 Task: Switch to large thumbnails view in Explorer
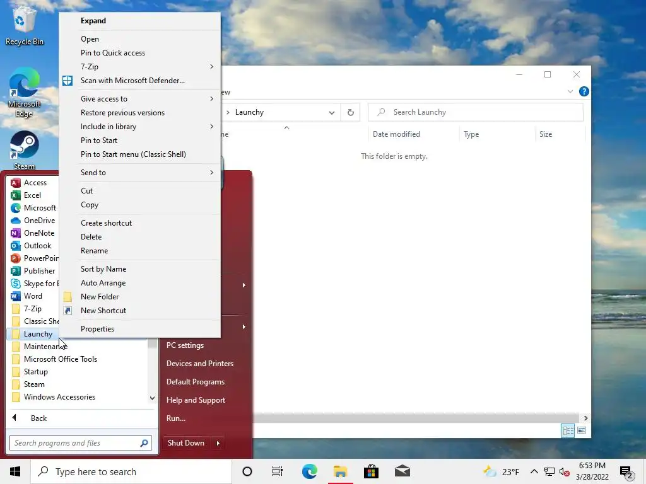tap(582, 430)
